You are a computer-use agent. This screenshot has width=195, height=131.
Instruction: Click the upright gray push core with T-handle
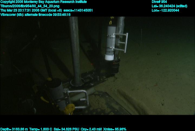[110, 43]
